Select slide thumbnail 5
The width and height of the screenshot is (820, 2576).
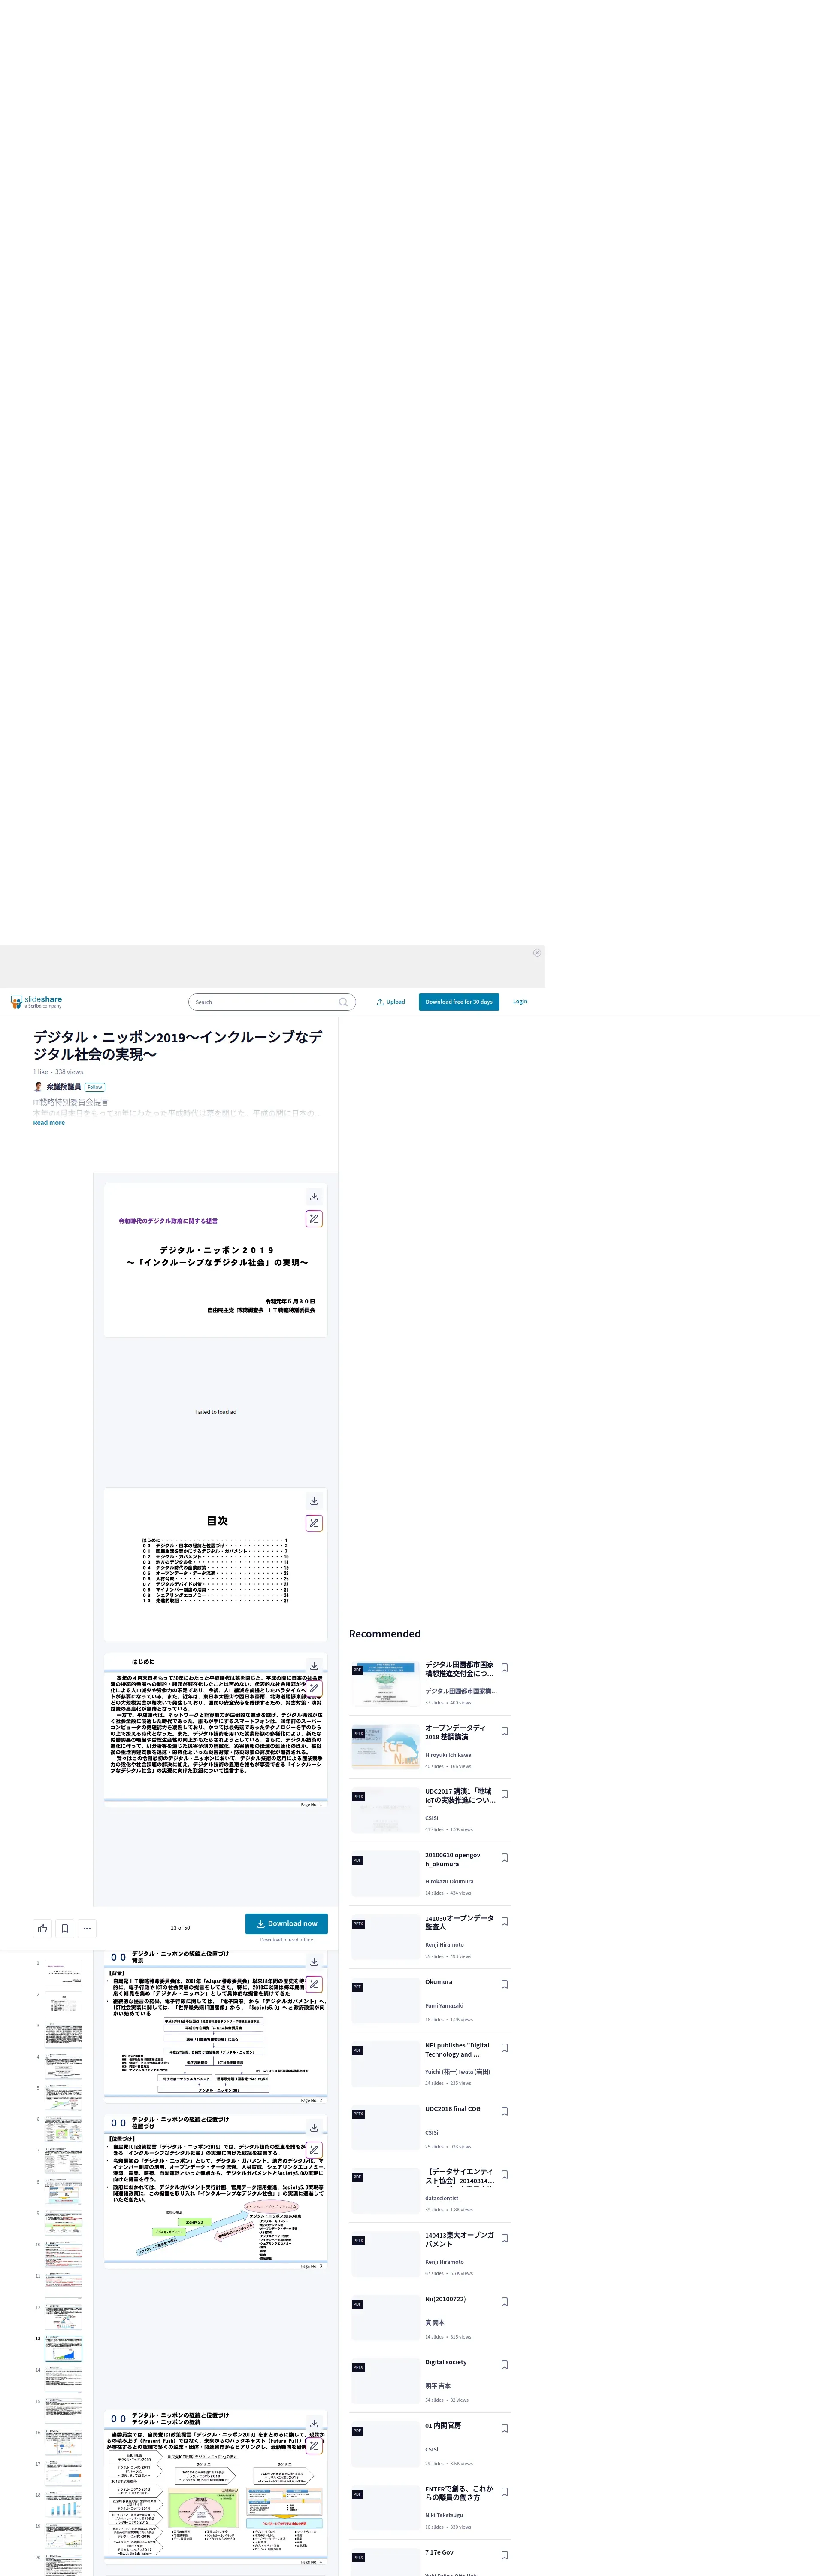pos(63,2098)
